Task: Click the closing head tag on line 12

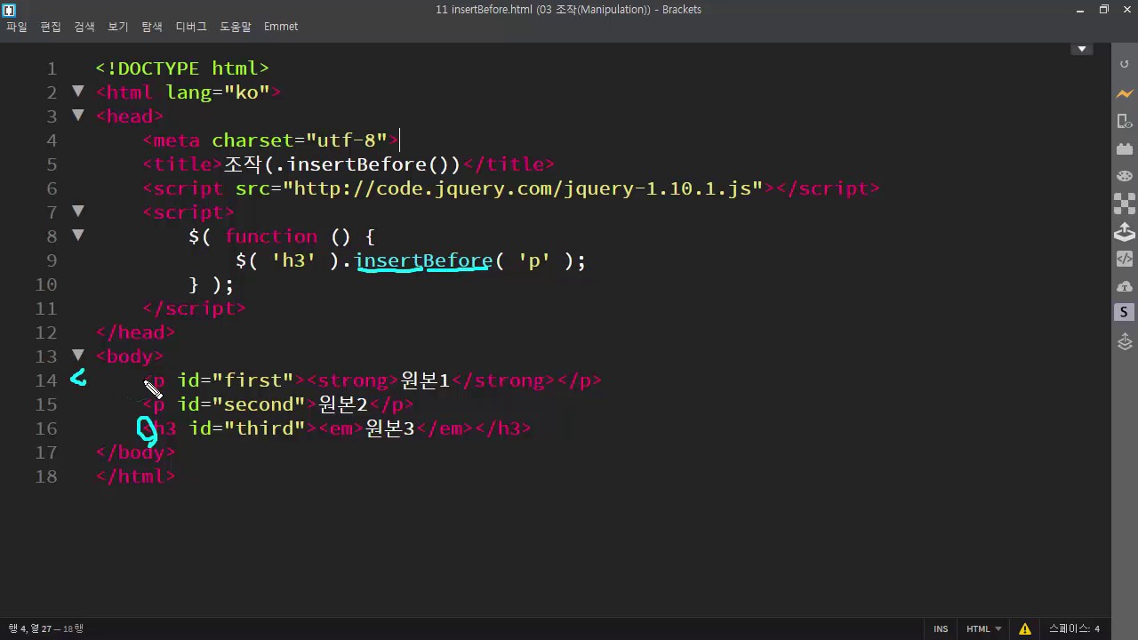Action: pyautogui.click(x=136, y=332)
